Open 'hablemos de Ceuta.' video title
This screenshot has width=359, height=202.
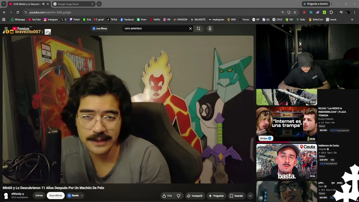tap(329, 146)
